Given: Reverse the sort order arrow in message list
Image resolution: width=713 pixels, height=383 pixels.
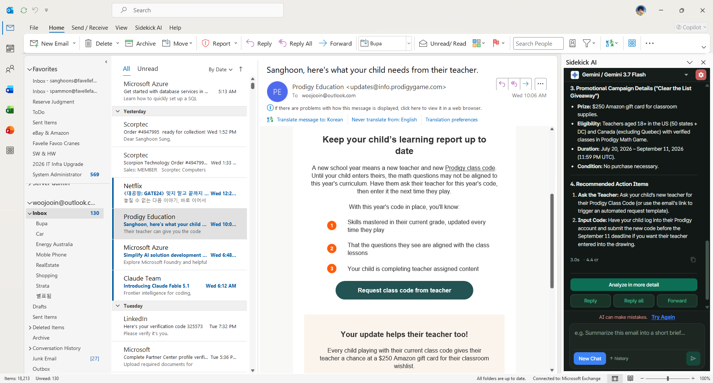Looking at the screenshot, I should [x=241, y=69].
